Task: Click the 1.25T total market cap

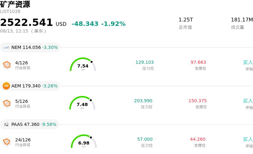Action: [186, 20]
